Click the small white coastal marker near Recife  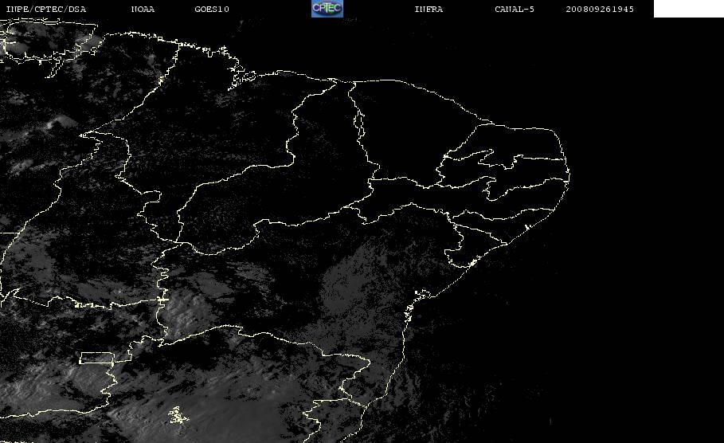(526, 227)
